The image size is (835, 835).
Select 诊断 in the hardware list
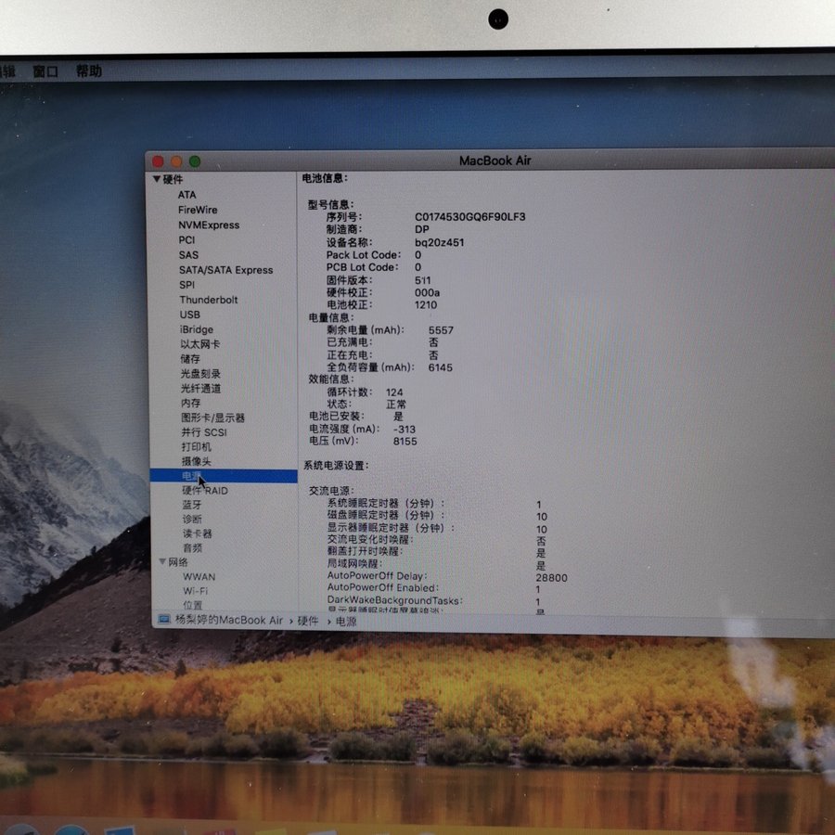coord(192,520)
